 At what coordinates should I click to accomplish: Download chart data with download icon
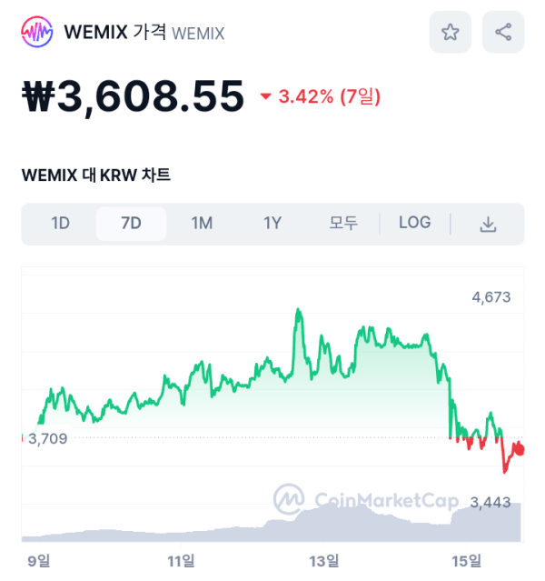click(488, 225)
